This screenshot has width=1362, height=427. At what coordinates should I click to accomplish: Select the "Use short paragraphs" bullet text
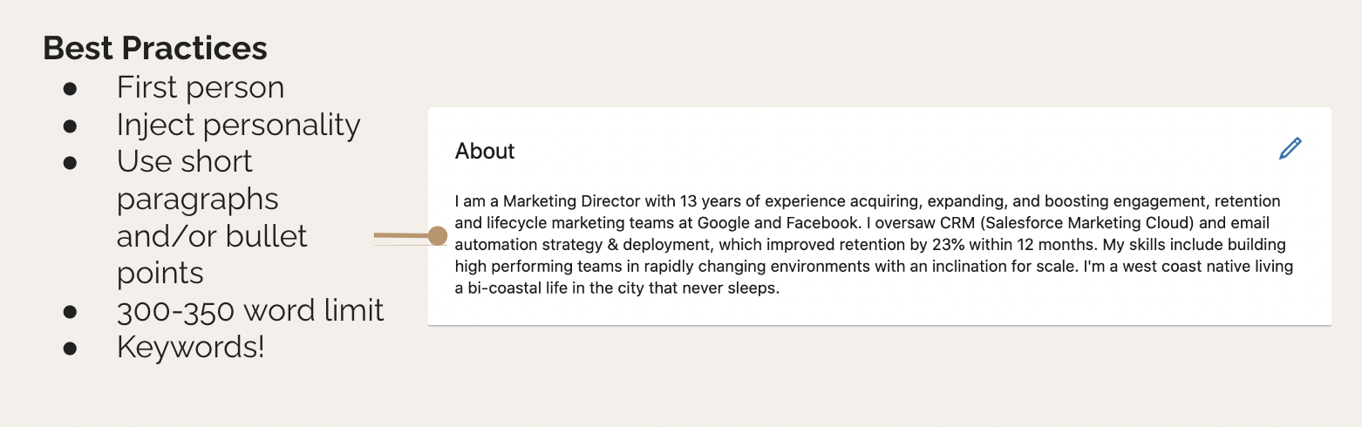tap(198, 180)
